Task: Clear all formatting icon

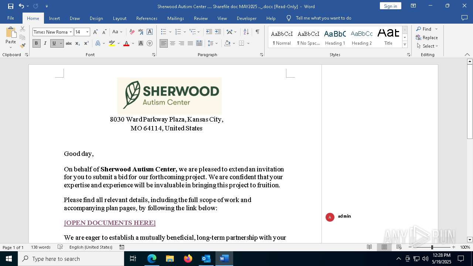Action: 132,32
